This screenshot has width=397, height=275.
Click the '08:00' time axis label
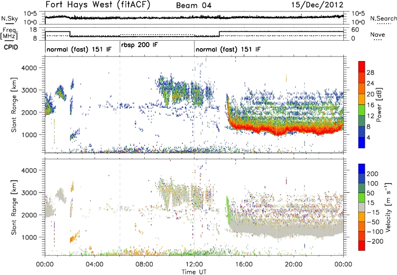(x=144, y=265)
